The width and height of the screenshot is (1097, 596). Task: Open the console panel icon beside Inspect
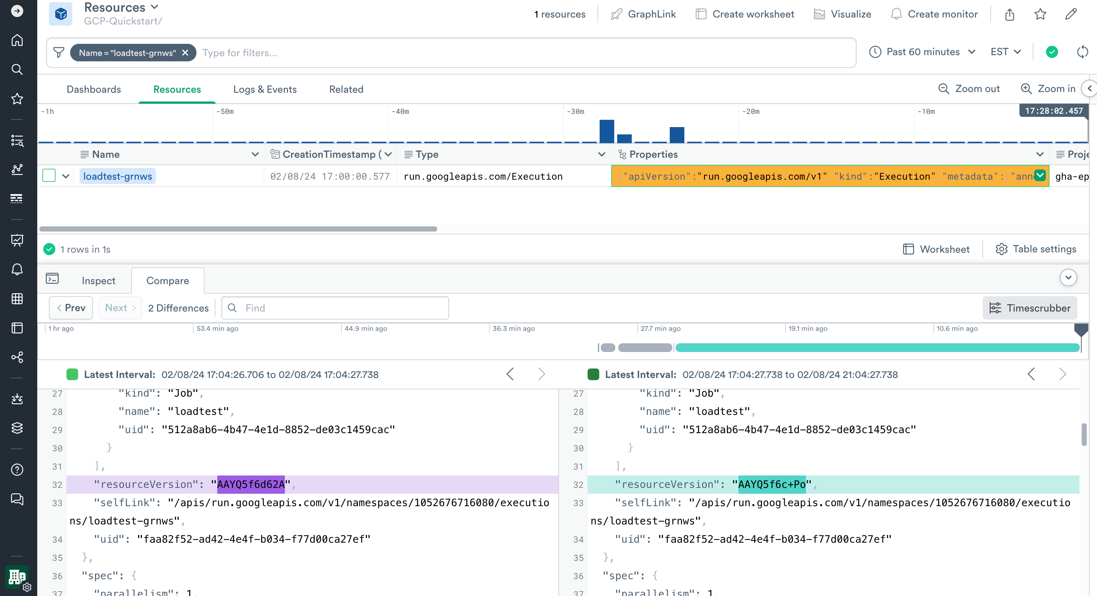tap(52, 279)
